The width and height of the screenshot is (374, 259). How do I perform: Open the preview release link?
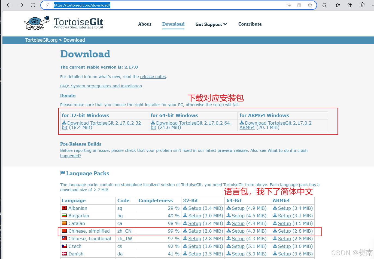233,150
